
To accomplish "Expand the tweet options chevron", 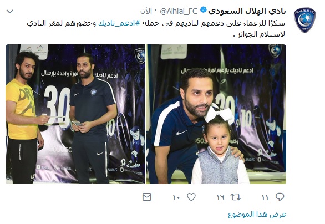I will [x=10, y=12].
